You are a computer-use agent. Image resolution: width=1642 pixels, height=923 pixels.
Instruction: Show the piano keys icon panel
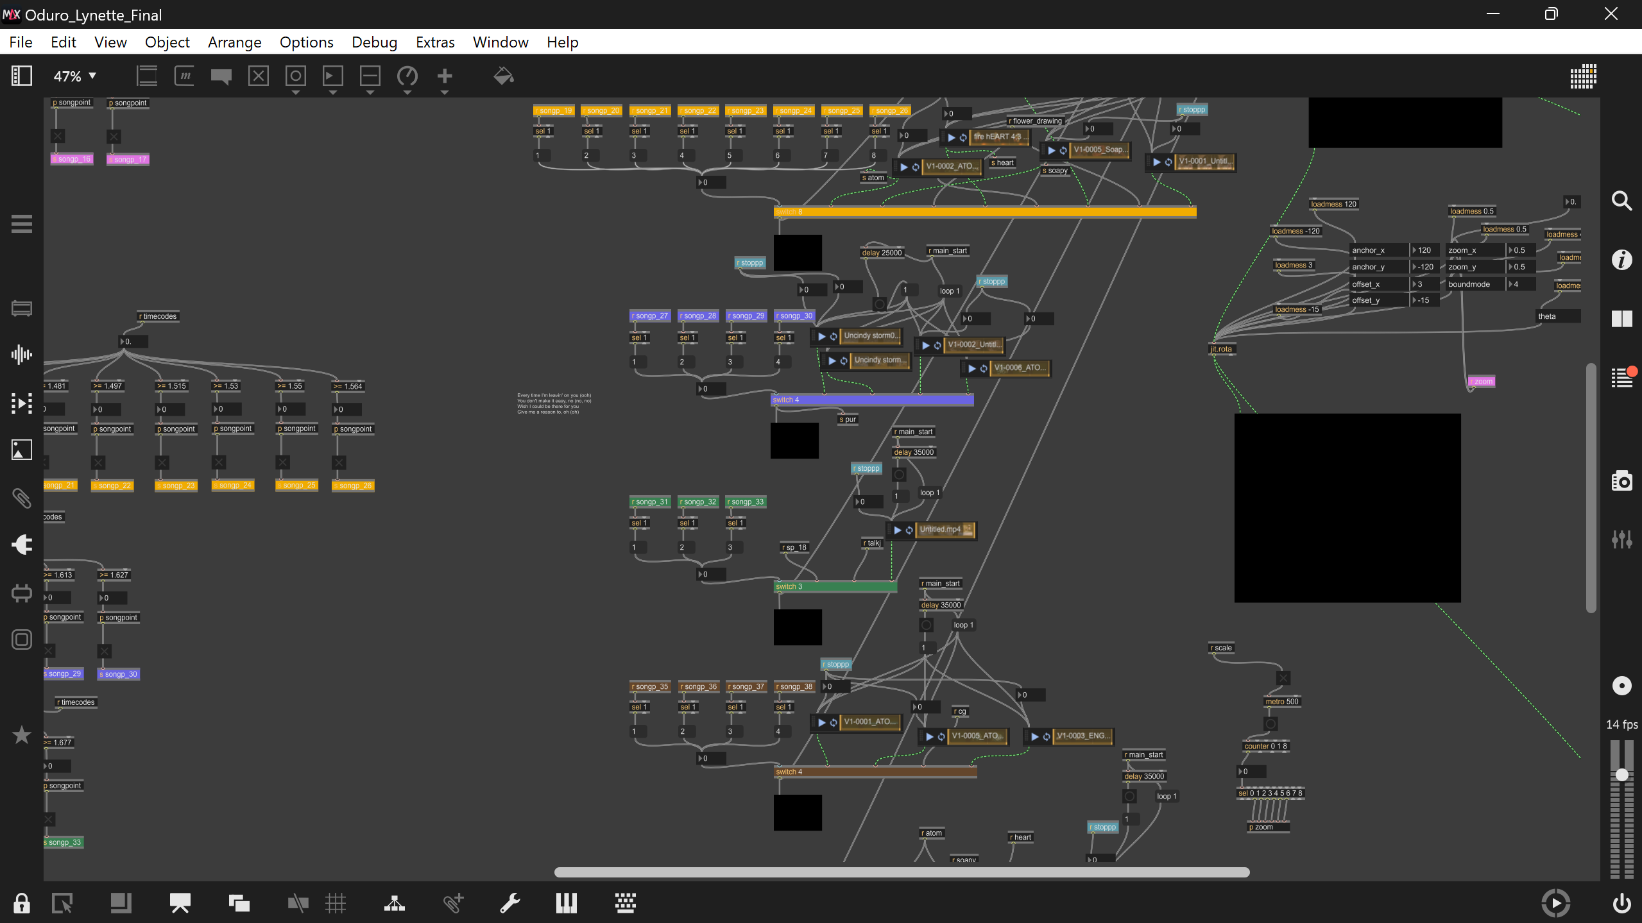[x=566, y=903]
